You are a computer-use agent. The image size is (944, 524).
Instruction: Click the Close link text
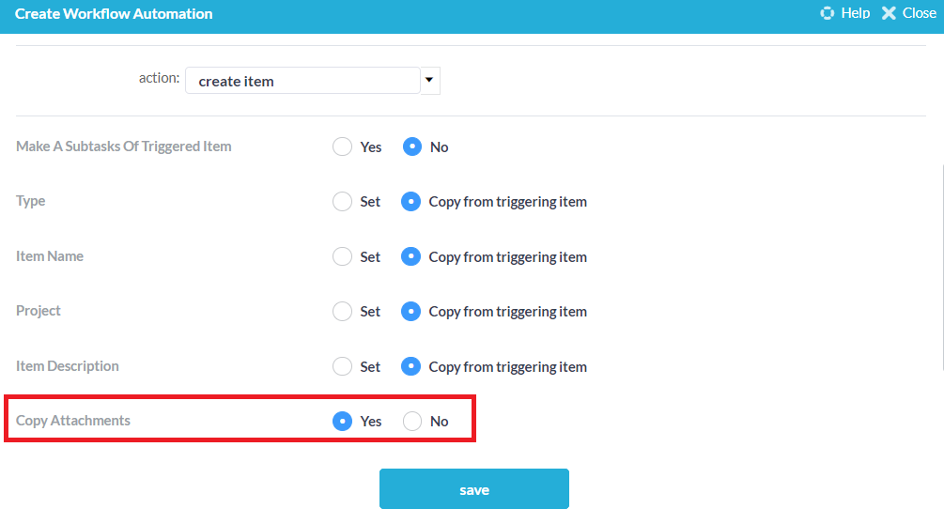click(x=920, y=13)
